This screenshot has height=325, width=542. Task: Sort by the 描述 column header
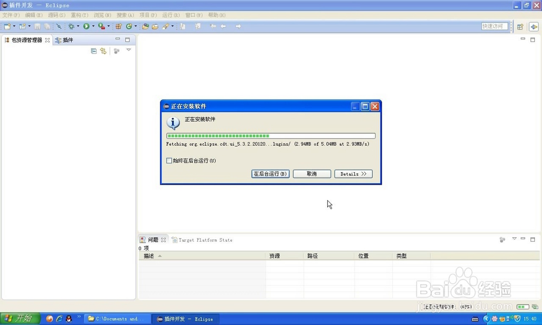click(202, 256)
